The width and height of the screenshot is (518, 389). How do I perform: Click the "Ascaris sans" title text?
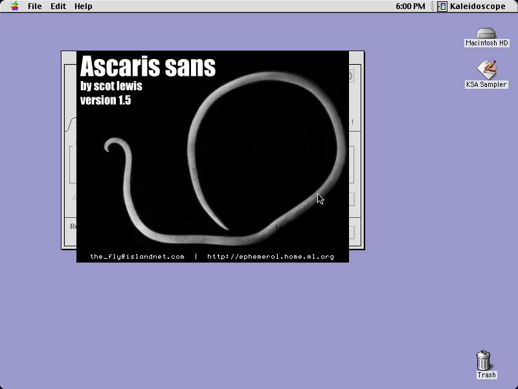click(148, 66)
